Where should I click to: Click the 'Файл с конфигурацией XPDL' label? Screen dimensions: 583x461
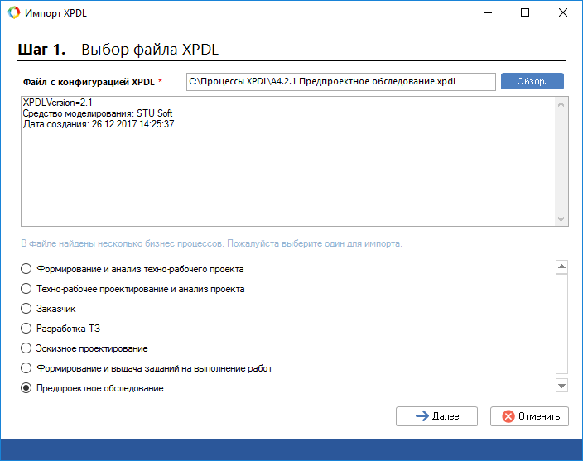pyautogui.click(x=89, y=82)
